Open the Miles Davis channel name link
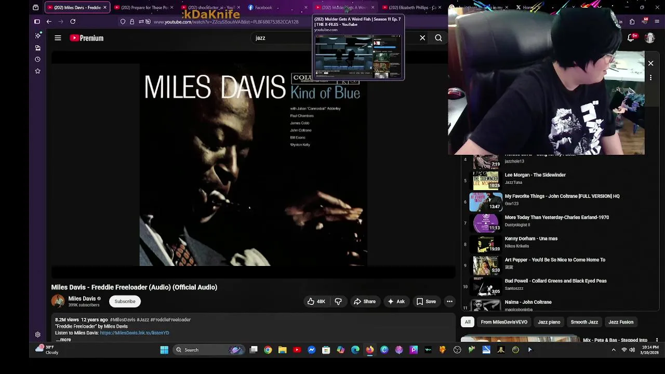Image resolution: width=665 pixels, height=374 pixels. (82, 299)
